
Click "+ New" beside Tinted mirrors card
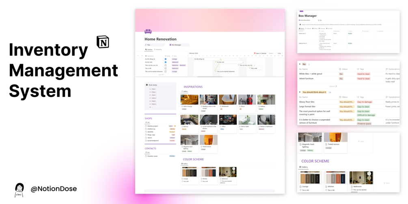click(x=361, y=142)
